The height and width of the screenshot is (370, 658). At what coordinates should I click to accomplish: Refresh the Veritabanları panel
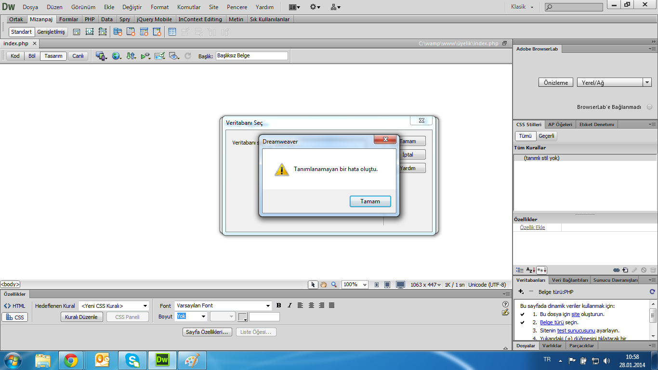click(x=652, y=291)
